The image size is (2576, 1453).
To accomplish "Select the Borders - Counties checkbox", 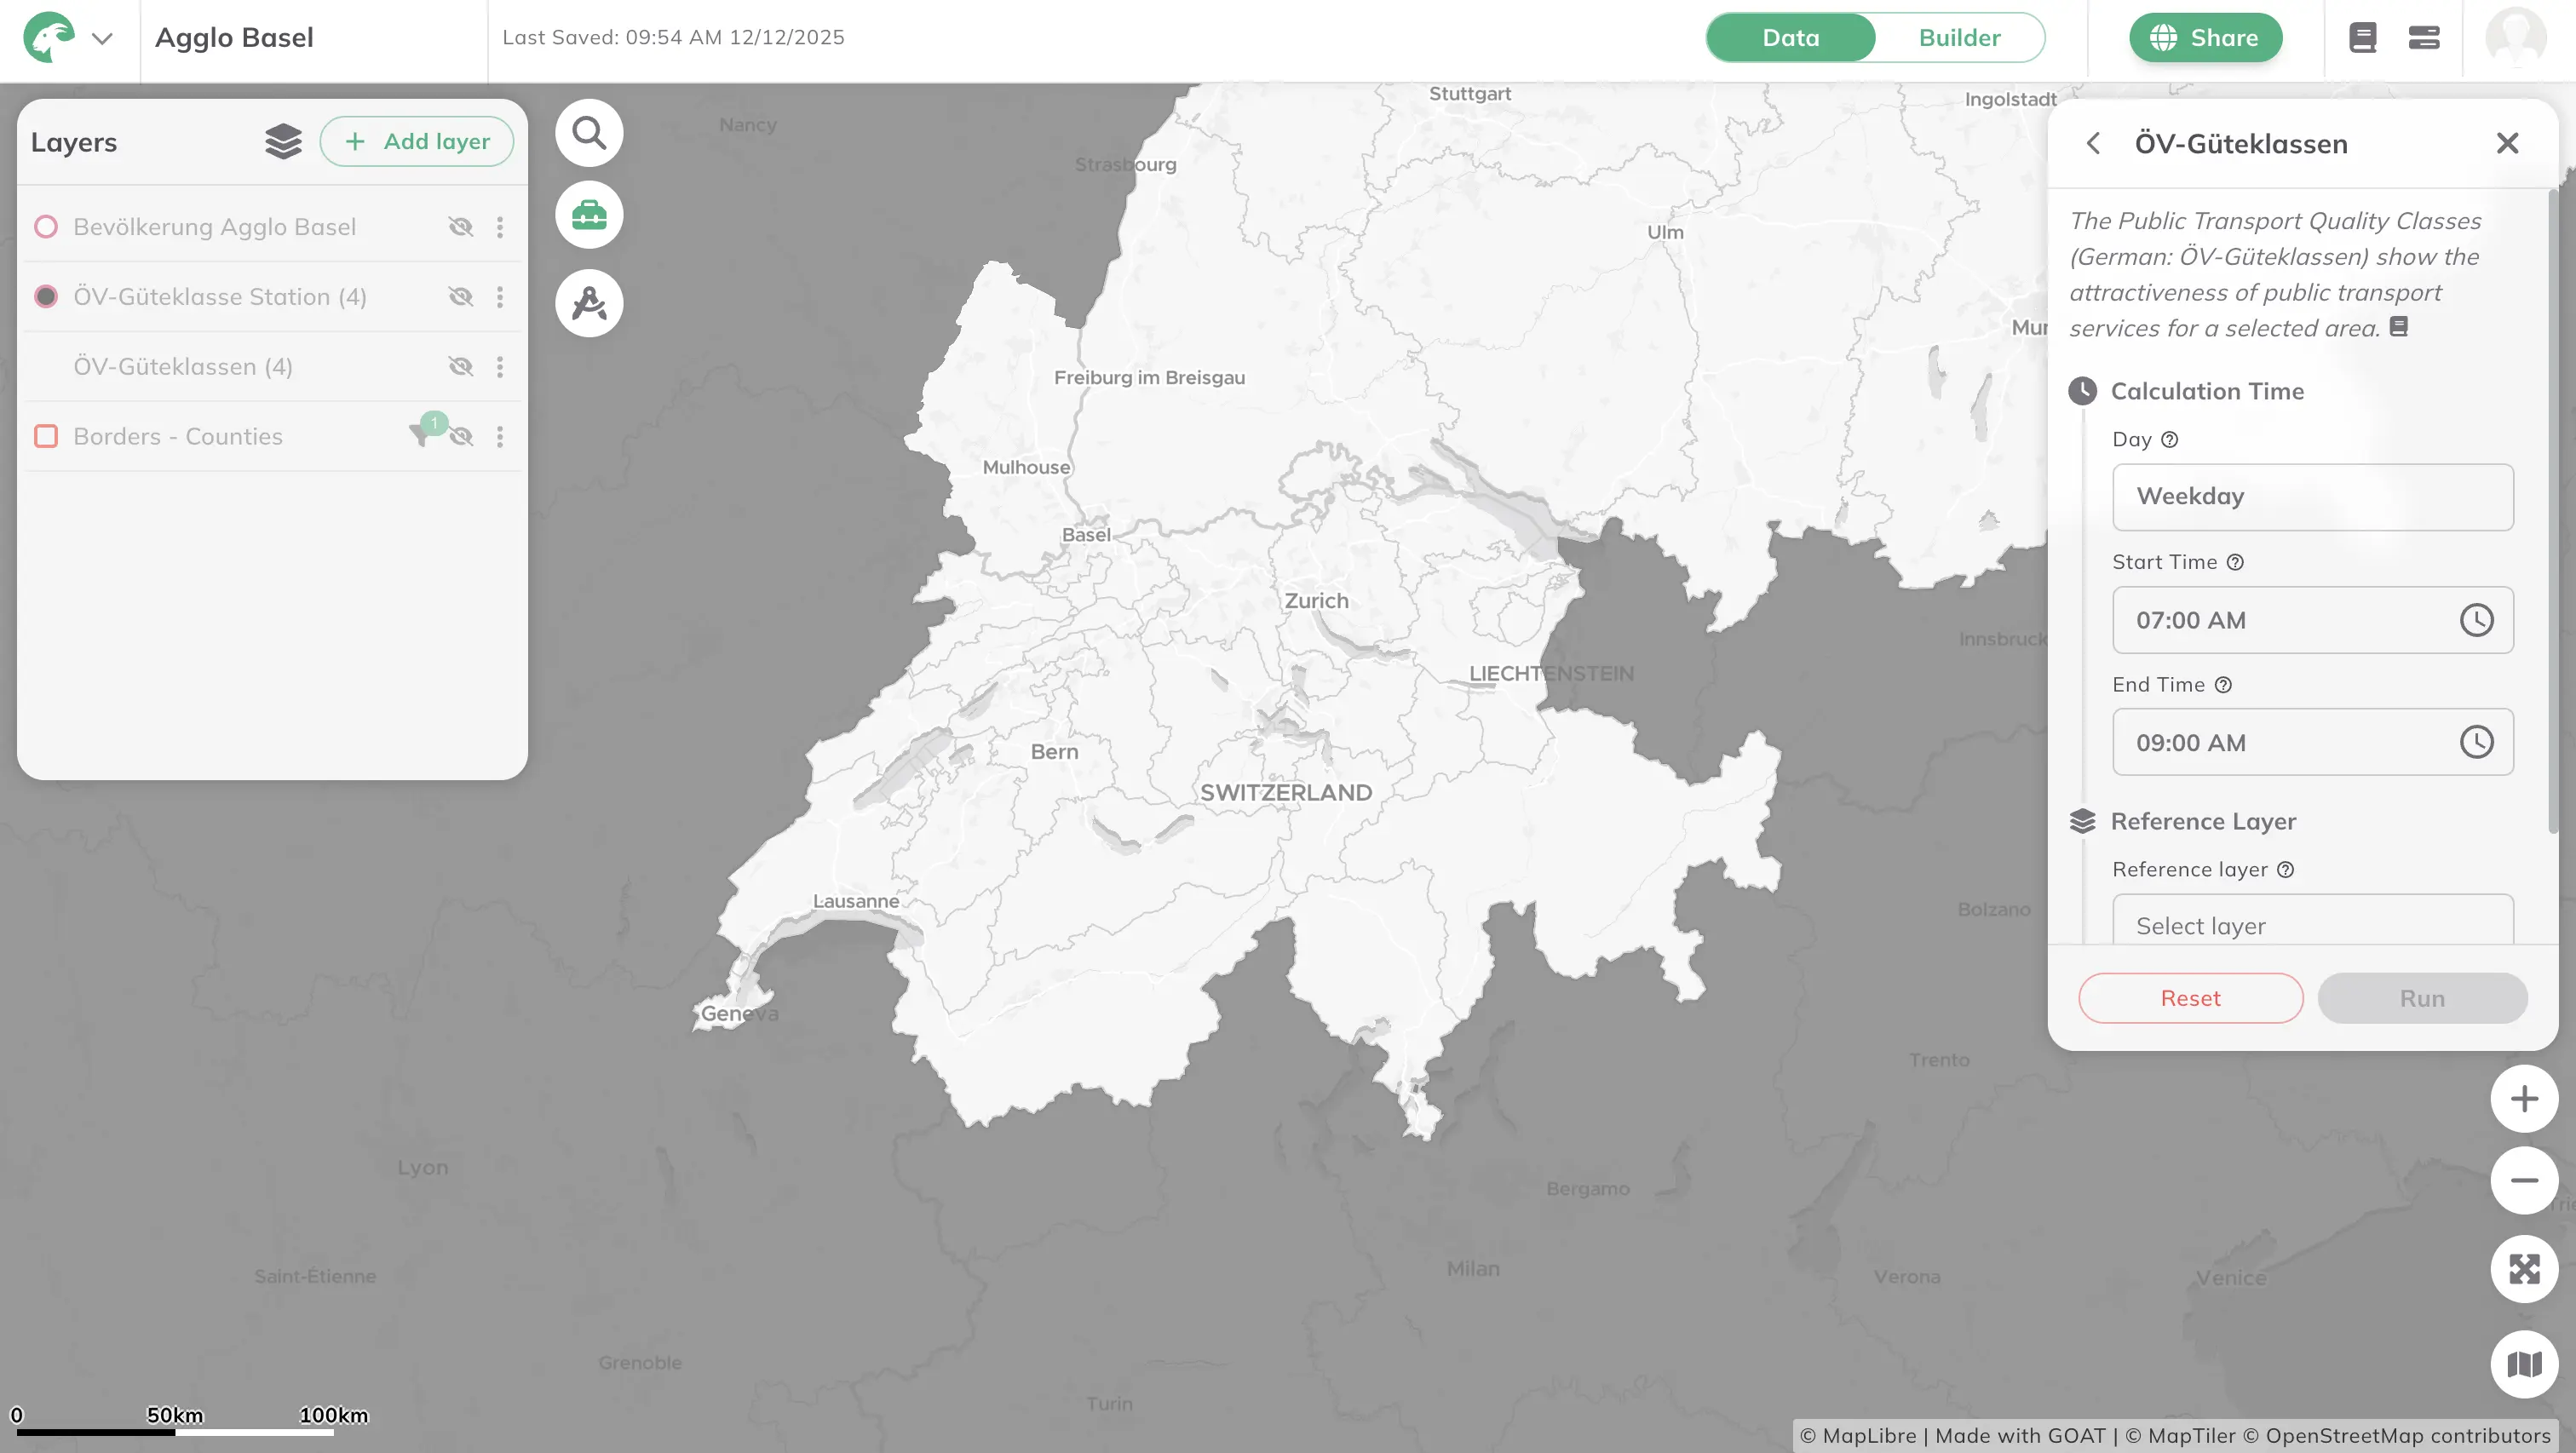I will pyautogui.click(x=45, y=436).
